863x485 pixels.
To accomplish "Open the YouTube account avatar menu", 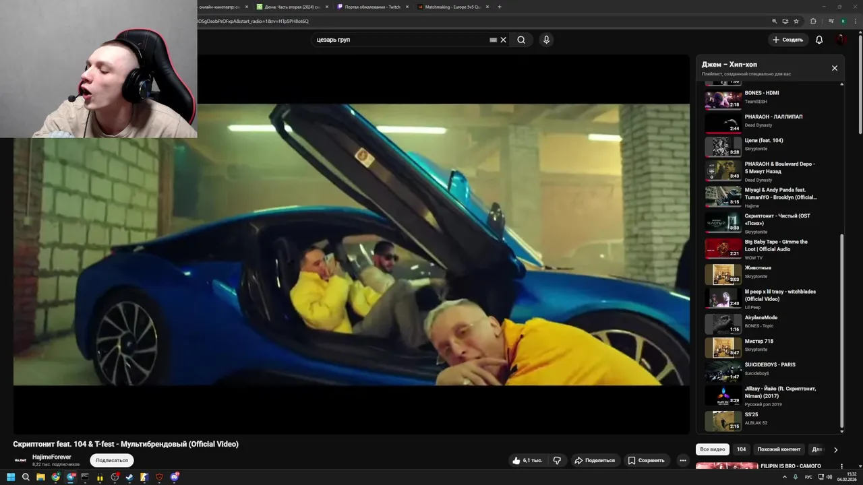I will click(841, 40).
